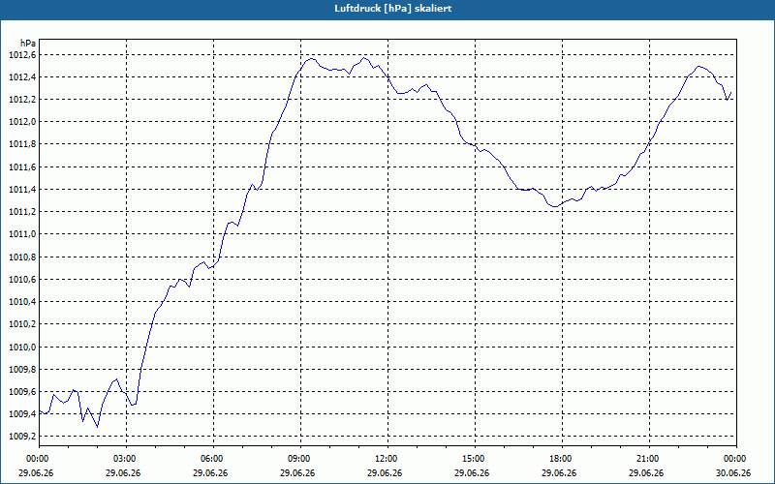775x484 pixels.
Task: Pick the 1009,6 axis value
Action: [22, 392]
